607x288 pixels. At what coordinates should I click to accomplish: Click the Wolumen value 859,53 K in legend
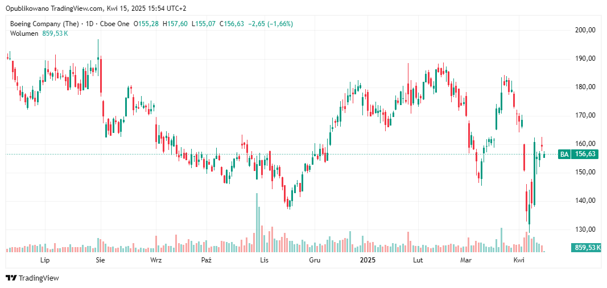coord(54,34)
